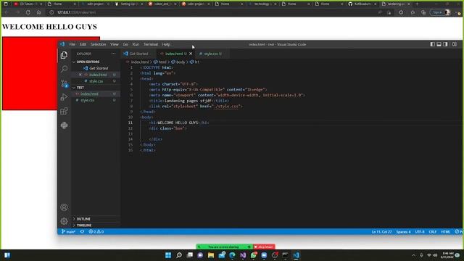
Task: Open the Edit menu
Action: click(83, 44)
